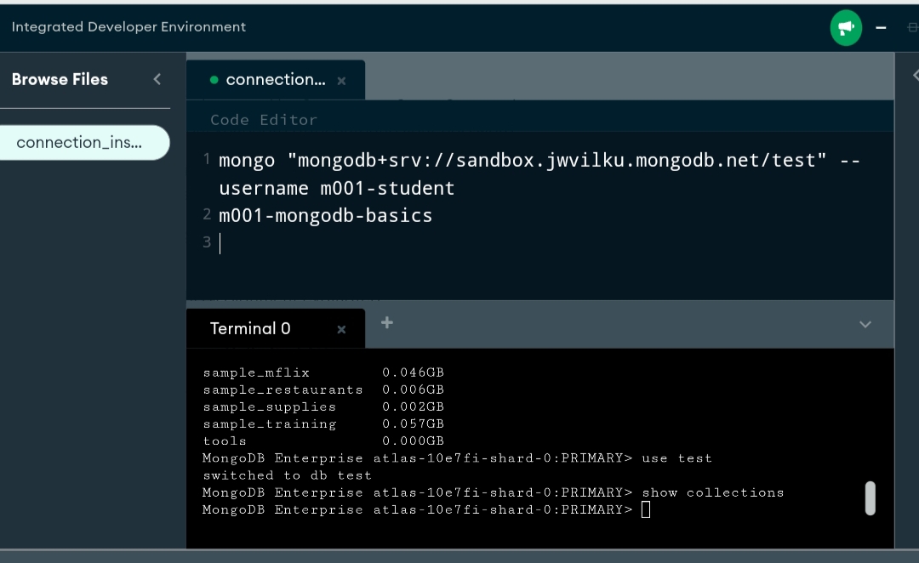The width and height of the screenshot is (919, 563).
Task: Collapse terminal panel using down chevron
Action: tap(865, 325)
